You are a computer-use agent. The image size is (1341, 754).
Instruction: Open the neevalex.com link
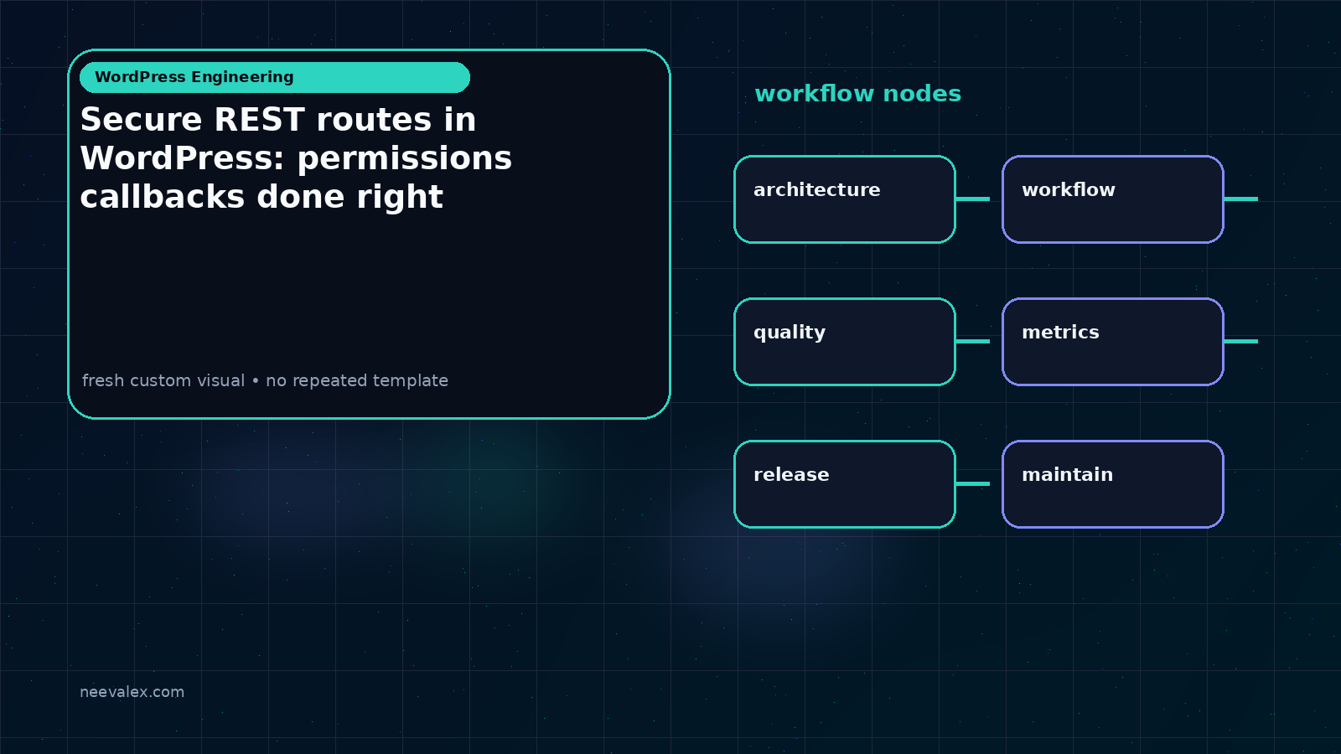coord(132,692)
